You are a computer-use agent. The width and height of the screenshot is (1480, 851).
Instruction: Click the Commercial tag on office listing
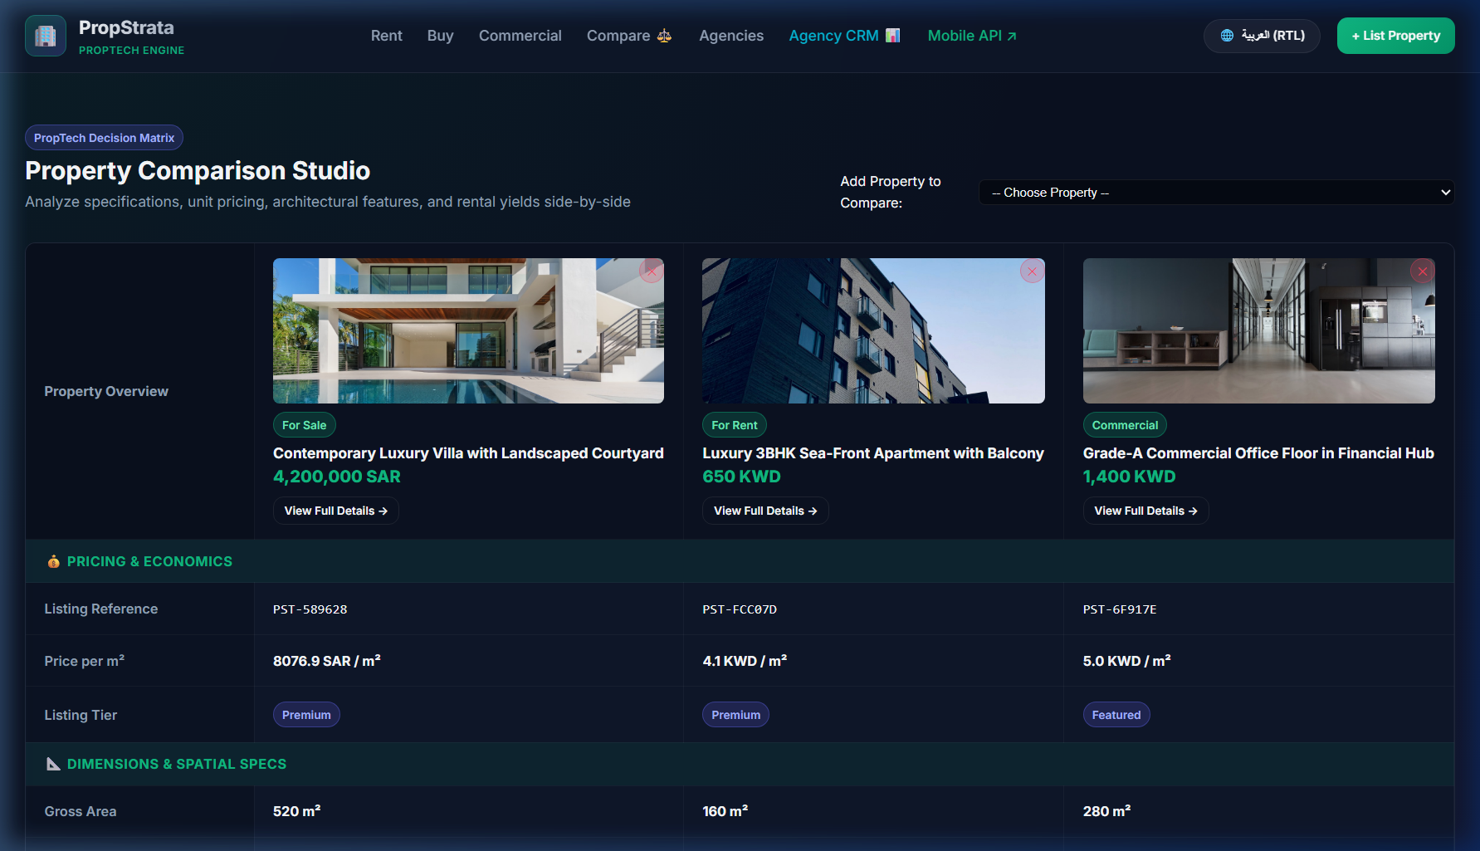click(x=1125, y=425)
